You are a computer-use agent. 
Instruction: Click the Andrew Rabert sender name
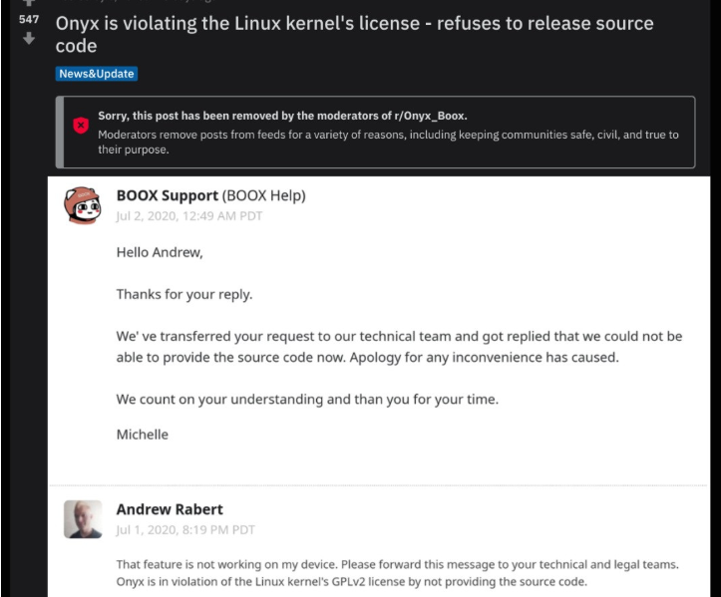pyautogui.click(x=170, y=509)
